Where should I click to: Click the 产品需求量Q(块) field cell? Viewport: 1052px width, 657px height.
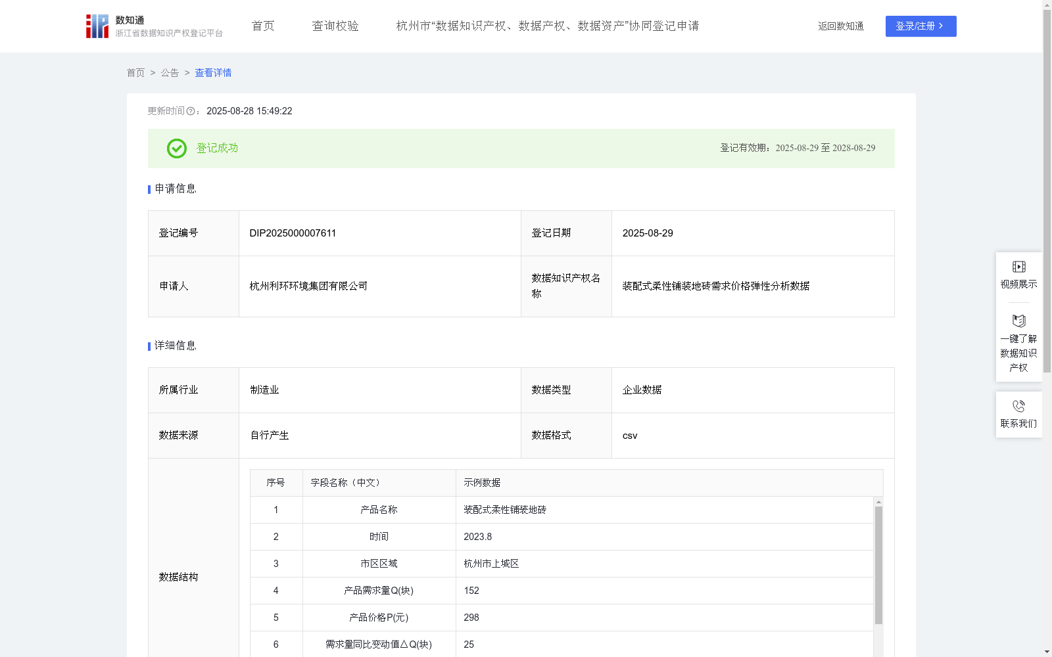click(379, 591)
